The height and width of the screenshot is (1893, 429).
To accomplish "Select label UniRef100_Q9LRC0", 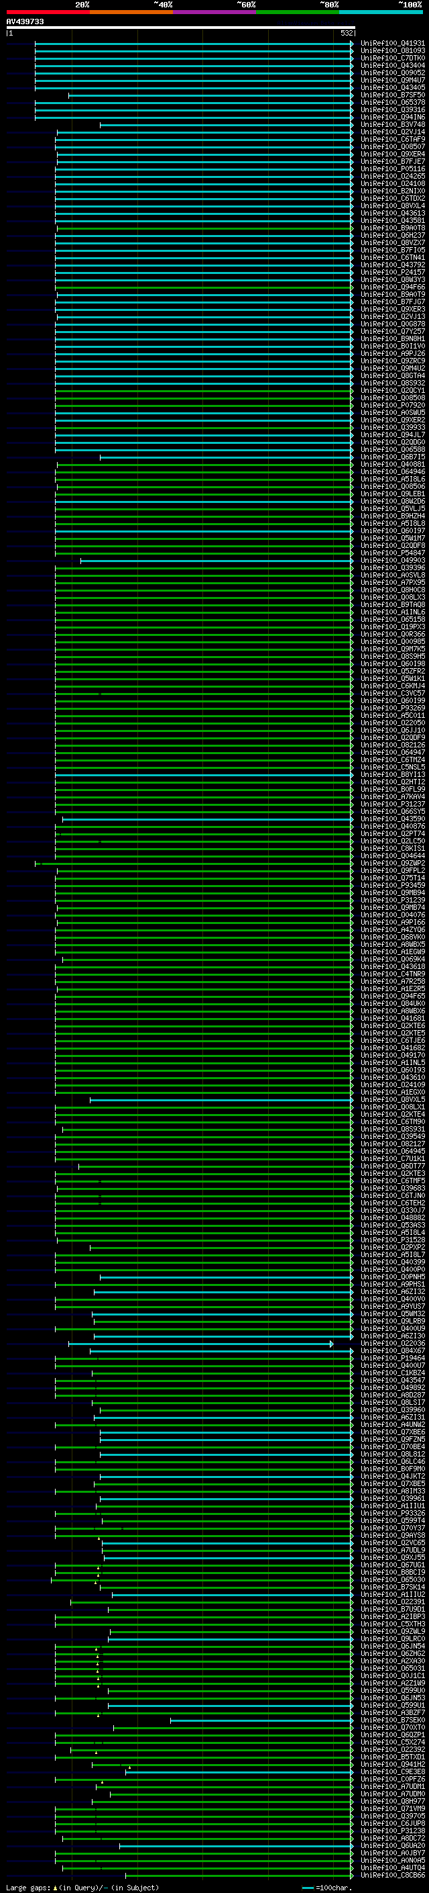I will tap(392, 1638).
